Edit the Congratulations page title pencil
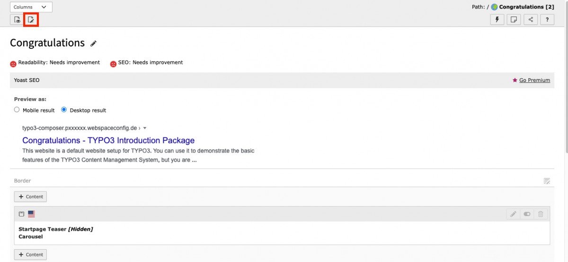 click(x=94, y=44)
